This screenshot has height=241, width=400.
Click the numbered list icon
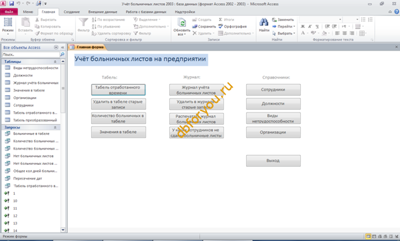370,20
